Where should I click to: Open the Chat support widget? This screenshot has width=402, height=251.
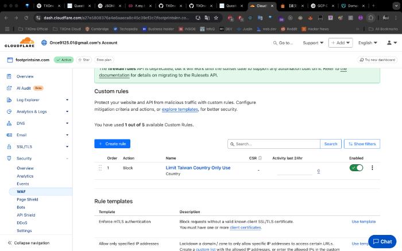click(x=382, y=242)
